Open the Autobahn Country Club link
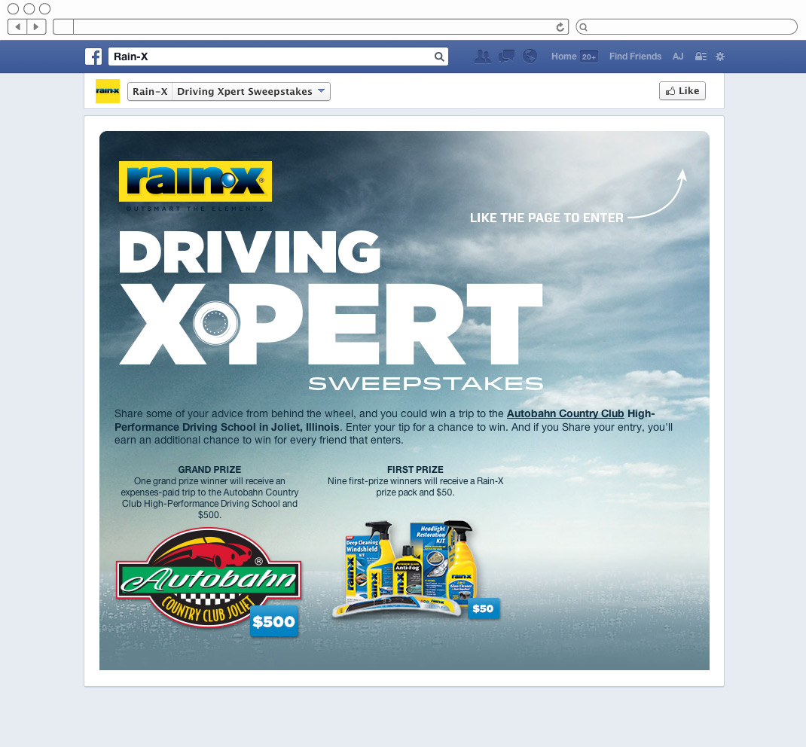 pos(565,413)
